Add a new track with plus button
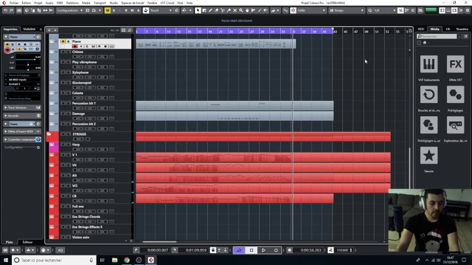Image resolution: width=472 pixels, height=265 pixels. coord(49,30)
